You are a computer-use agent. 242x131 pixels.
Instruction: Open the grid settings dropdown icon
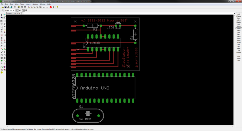pos(3,11)
